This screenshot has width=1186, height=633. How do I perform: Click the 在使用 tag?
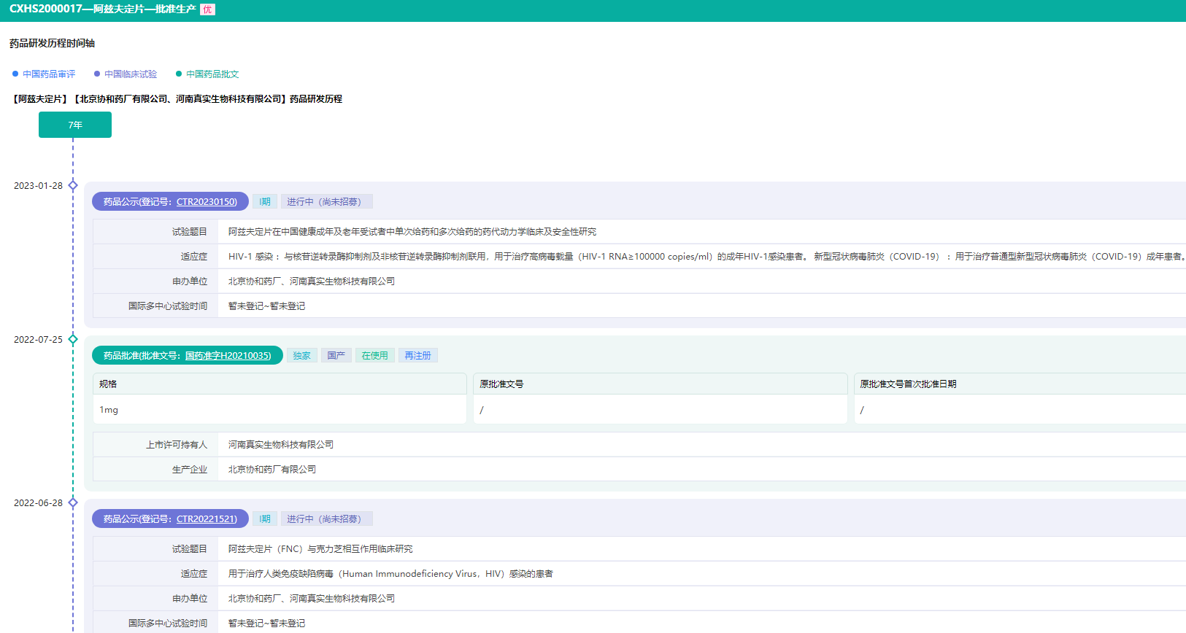pyautogui.click(x=375, y=356)
